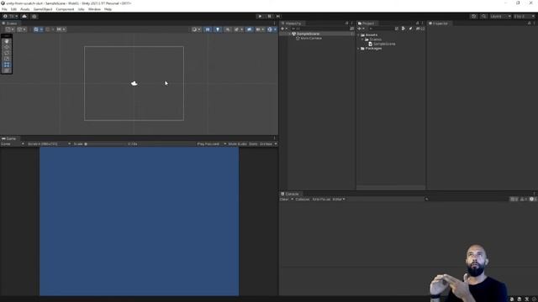Open the Edit menu

[x=13, y=9]
